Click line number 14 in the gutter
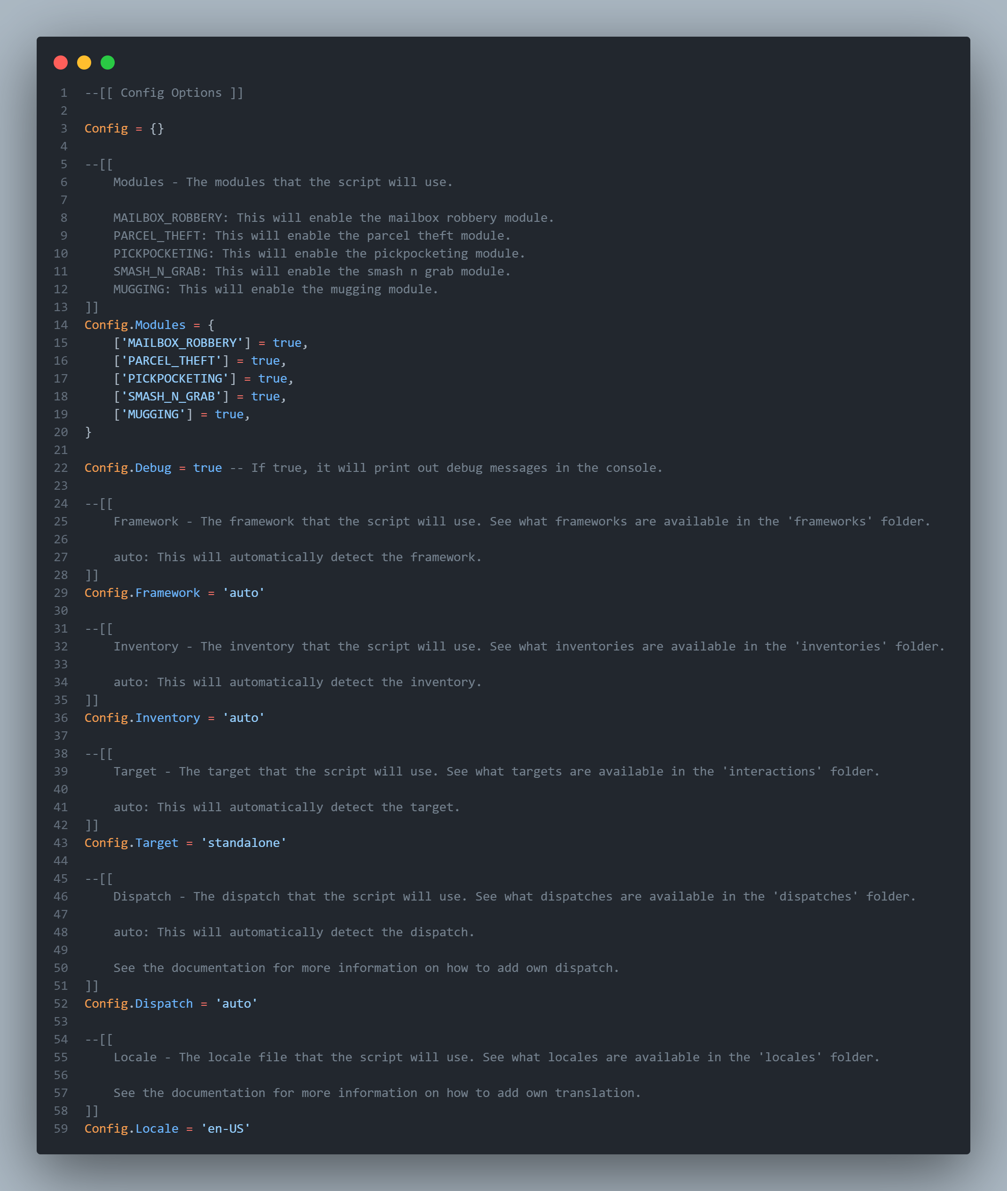Screen dimensions: 1007x1191 (61, 325)
